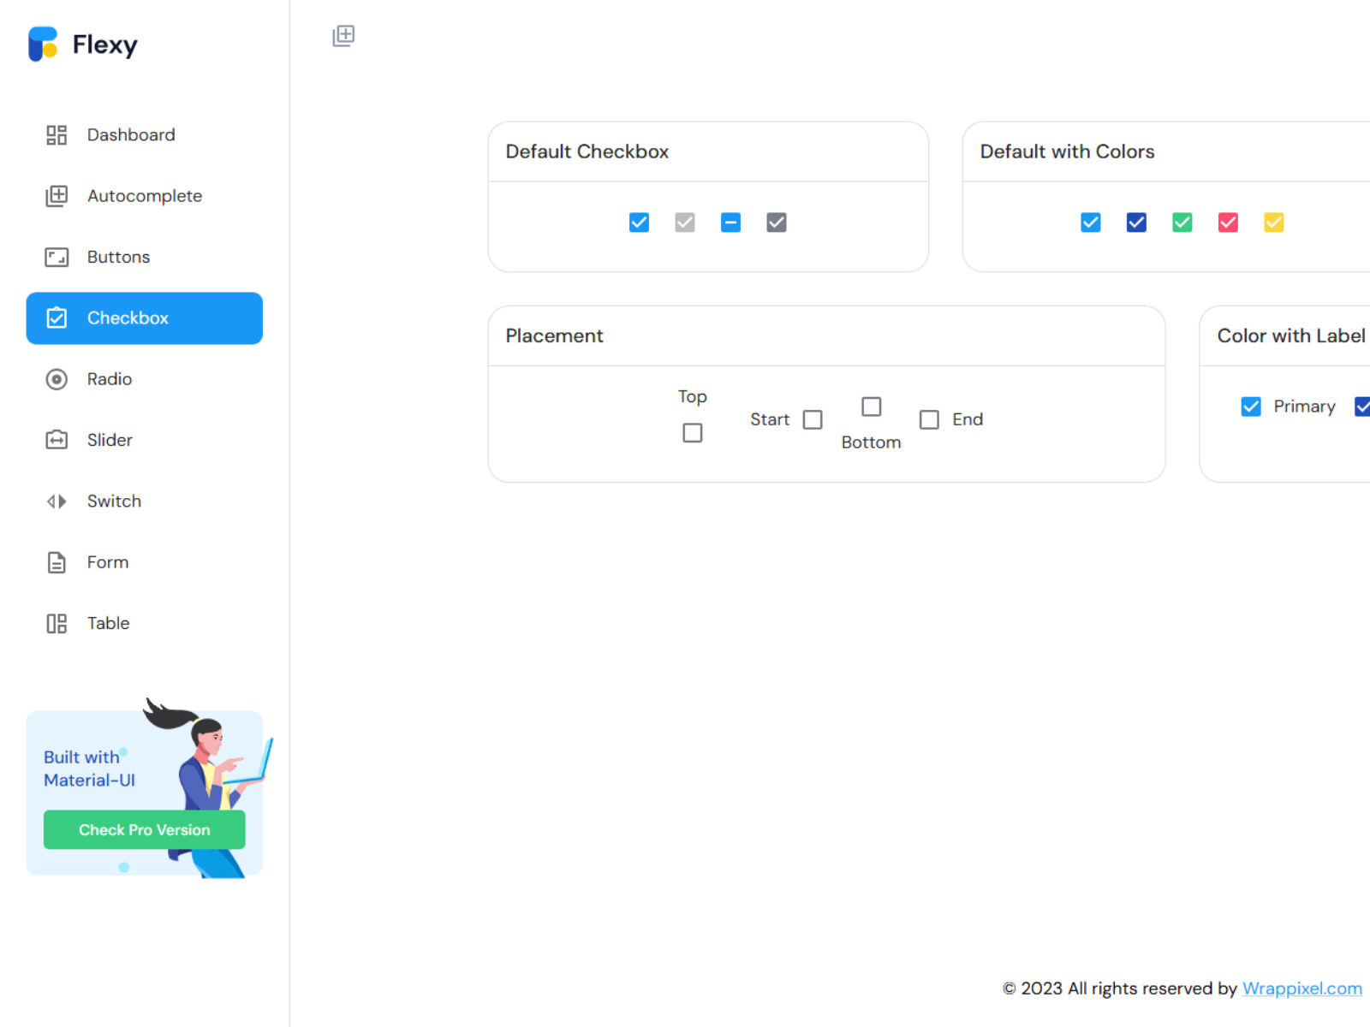Uncheck the Primary labeled checkbox
The height and width of the screenshot is (1027, 1370).
1251,407
